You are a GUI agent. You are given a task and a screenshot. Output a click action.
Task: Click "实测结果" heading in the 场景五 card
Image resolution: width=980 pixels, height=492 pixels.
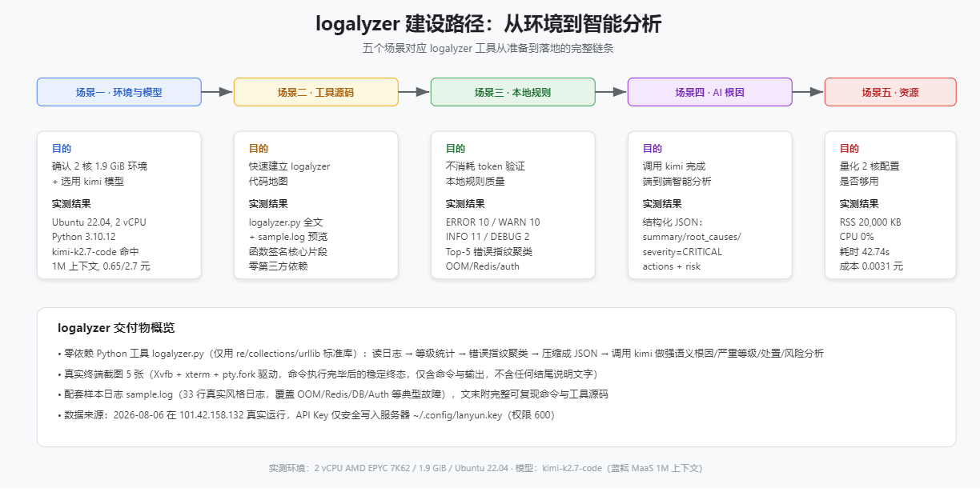point(859,204)
